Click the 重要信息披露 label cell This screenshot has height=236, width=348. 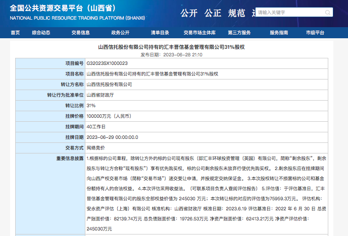51,194
